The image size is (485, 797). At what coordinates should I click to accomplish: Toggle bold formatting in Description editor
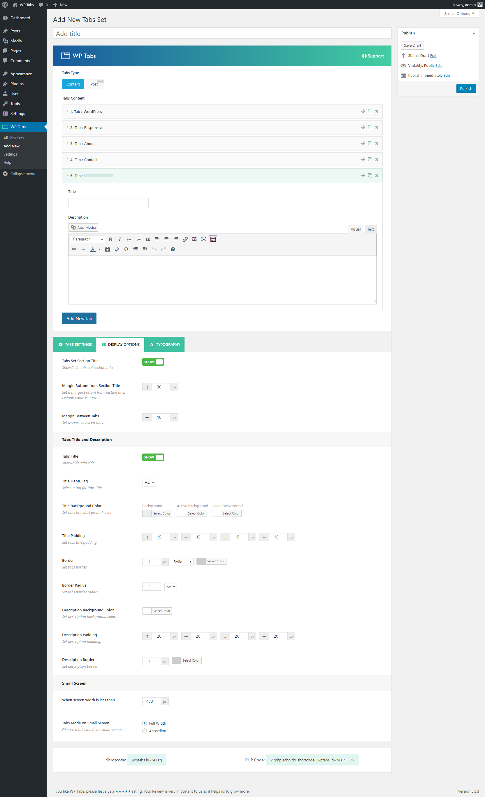tap(110, 239)
